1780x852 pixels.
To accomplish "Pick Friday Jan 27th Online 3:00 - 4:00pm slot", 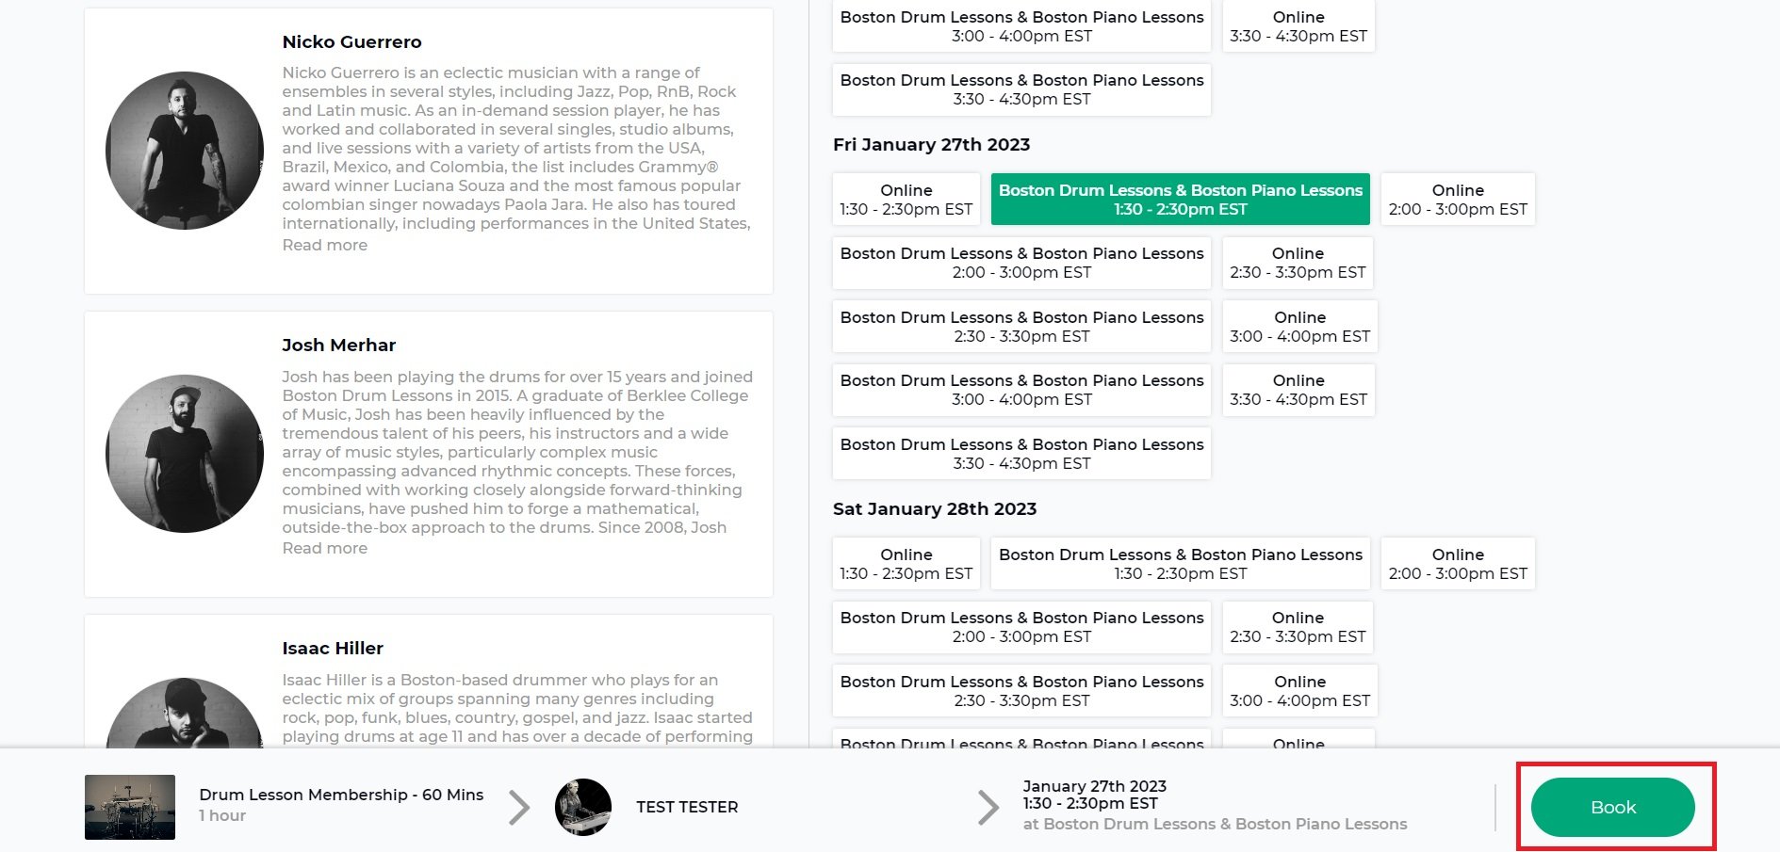I will coord(1300,327).
